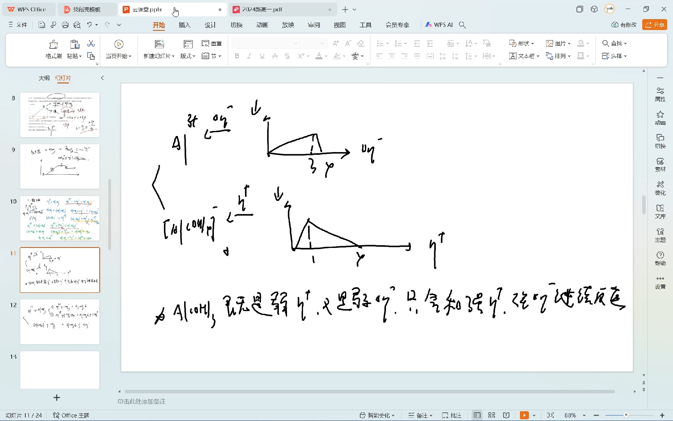Clear formatting with eraser icon

click(x=361, y=43)
